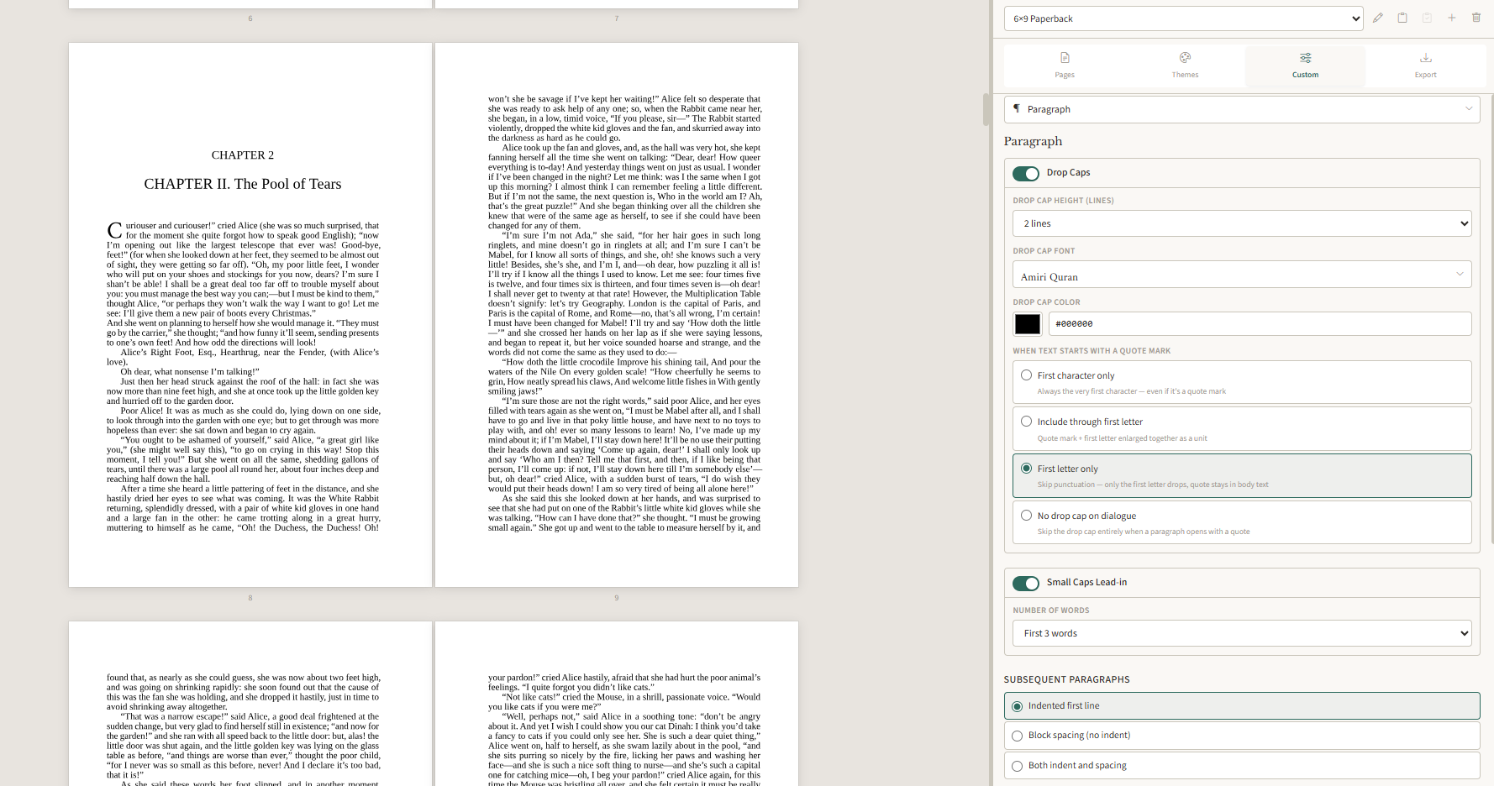This screenshot has width=1494, height=786.
Task: Click the black drop cap color swatch
Action: coord(1027,323)
